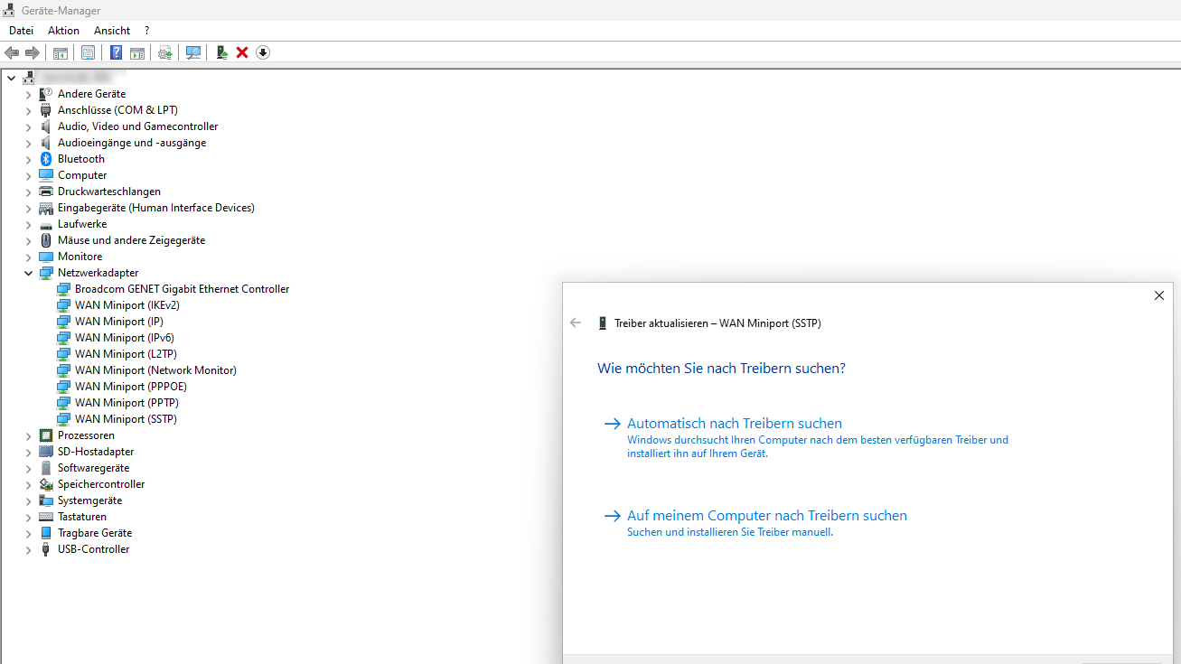Screen dimensions: 1181x664
Task: Click the update device driver toolbar icon
Action: point(221,52)
